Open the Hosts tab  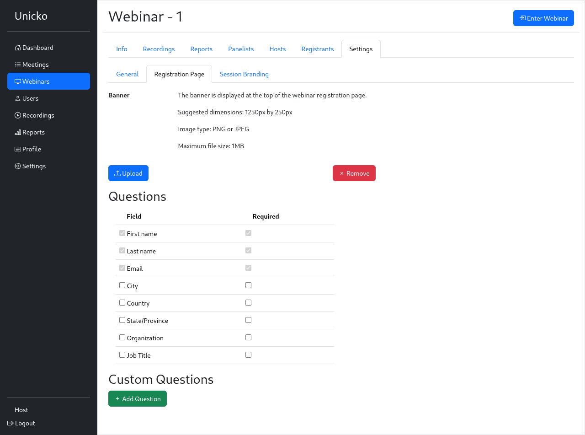[277, 49]
